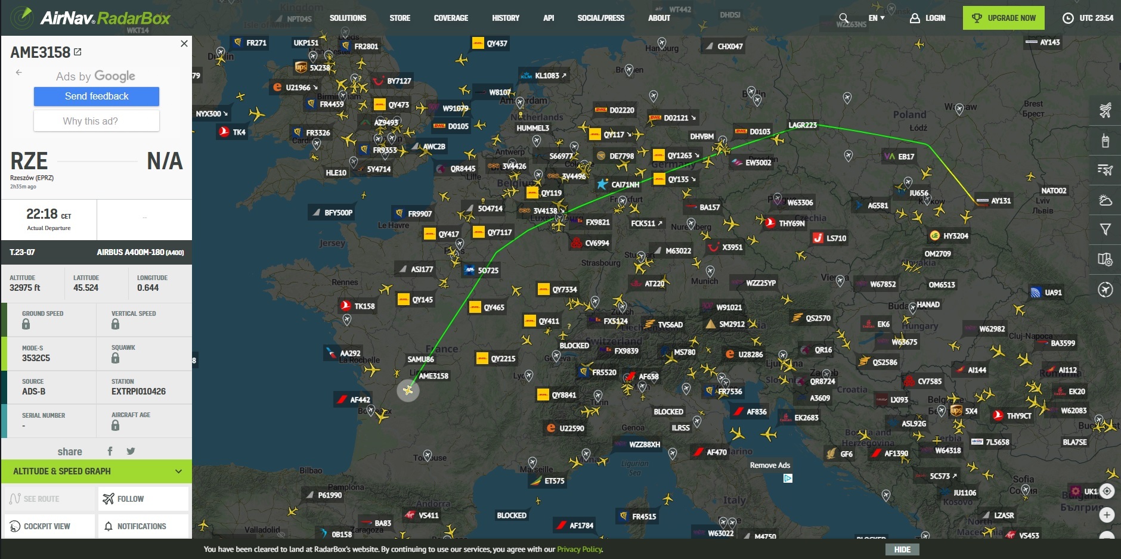
Task: Click the Ground Speed lock icon
Action: coord(26,324)
